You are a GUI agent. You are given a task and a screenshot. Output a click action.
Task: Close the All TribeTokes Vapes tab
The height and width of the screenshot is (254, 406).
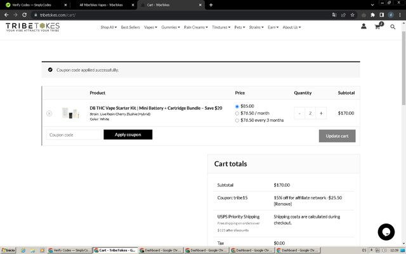pyautogui.click(x=133, y=5)
